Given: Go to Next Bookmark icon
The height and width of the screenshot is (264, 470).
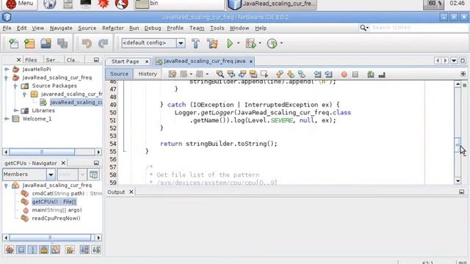Looking at the screenshot, I should 291,74.
